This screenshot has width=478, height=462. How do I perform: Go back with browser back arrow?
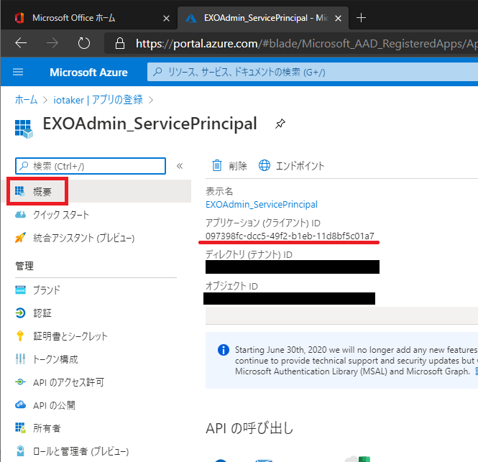21,43
